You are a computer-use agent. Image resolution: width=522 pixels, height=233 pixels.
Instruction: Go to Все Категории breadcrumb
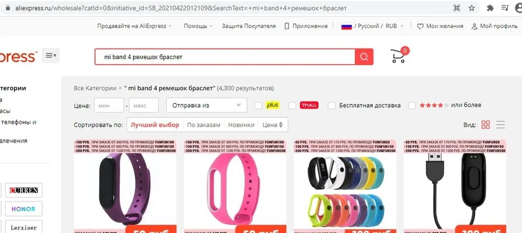click(95, 88)
